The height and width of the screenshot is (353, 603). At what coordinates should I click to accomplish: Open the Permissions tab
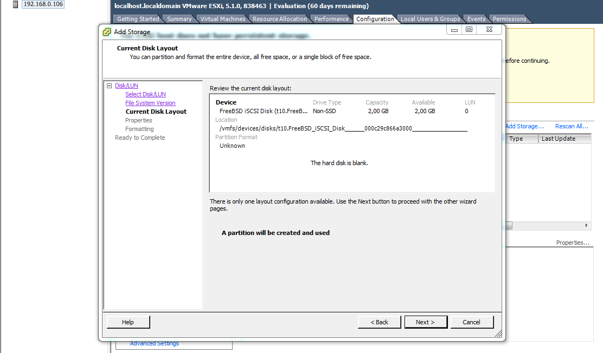509,19
